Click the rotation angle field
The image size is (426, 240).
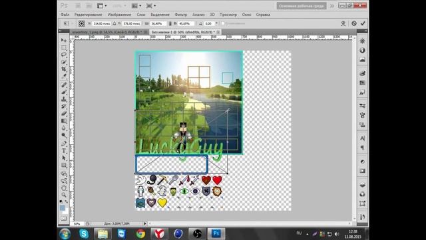tap(209, 24)
